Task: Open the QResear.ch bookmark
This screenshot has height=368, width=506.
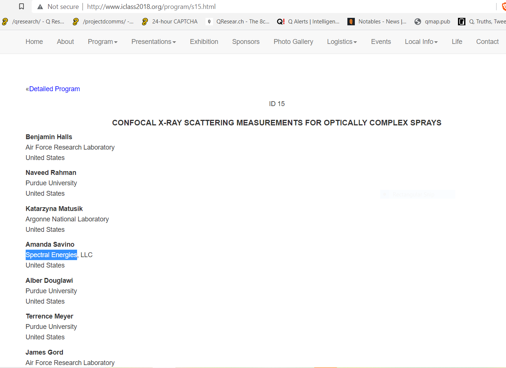Action: [x=238, y=22]
